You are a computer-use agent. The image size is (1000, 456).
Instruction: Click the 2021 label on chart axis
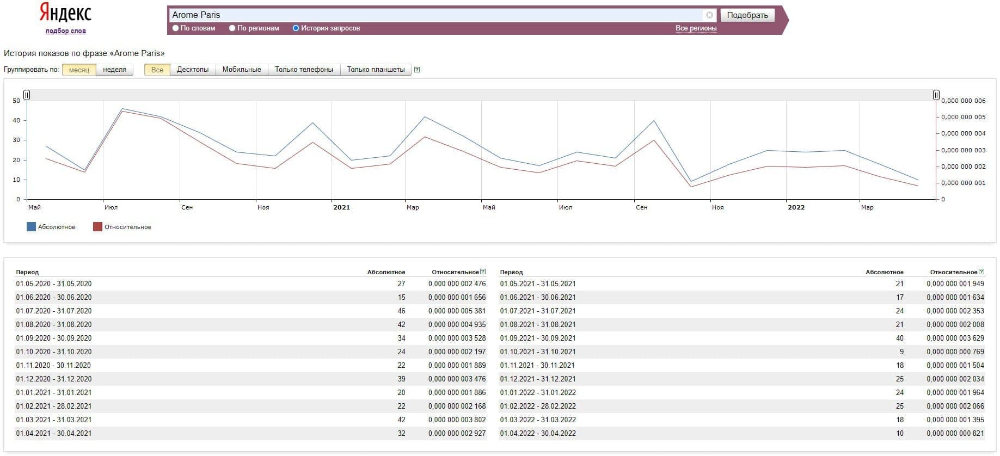342,207
